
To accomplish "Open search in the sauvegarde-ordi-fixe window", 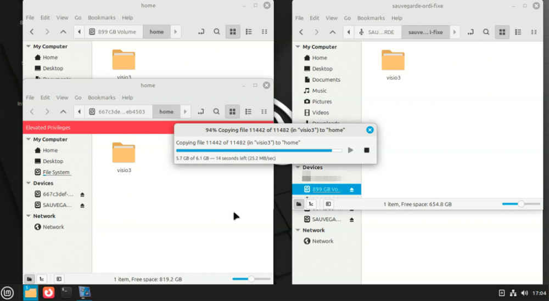I will click(x=486, y=32).
